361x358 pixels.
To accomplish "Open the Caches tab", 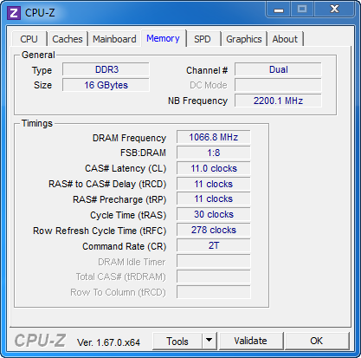I will (x=68, y=39).
